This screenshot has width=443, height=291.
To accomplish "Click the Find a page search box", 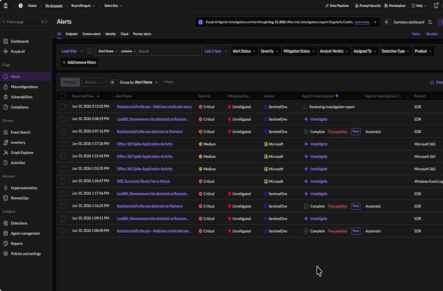I will click(x=25, y=22).
